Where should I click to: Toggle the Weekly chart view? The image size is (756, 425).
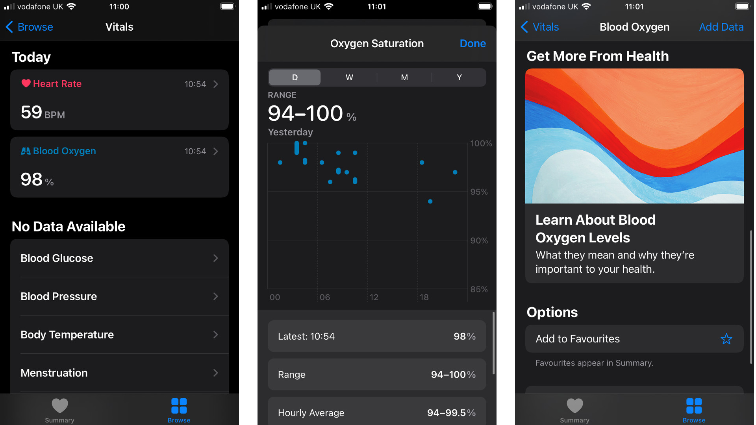(x=348, y=77)
